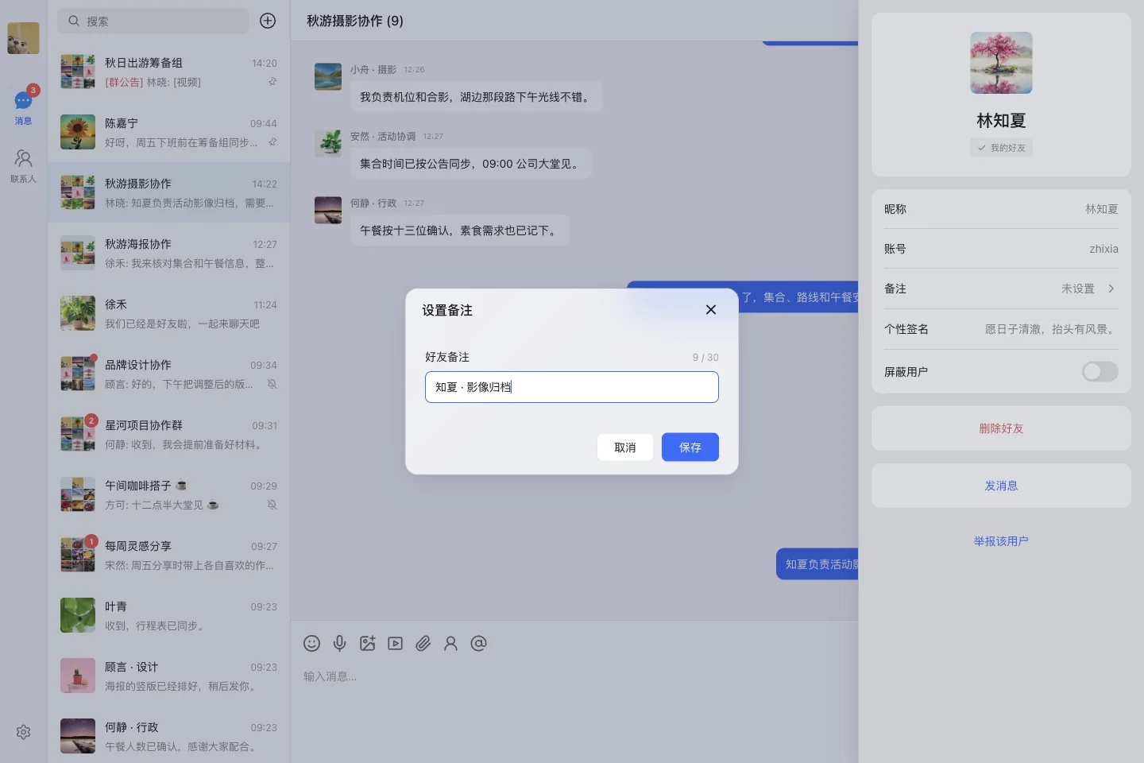The width and height of the screenshot is (1144, 763).
Task: Click 小舟 avatar in chat messages
Action: (328, 77)
